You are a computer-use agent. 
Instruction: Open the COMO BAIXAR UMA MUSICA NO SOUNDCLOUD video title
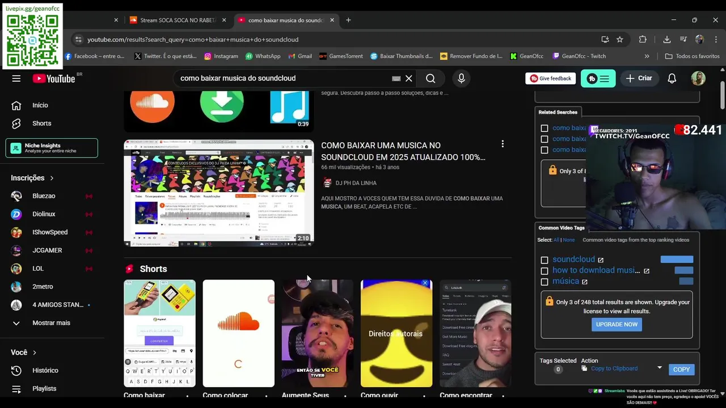[403, 151]
